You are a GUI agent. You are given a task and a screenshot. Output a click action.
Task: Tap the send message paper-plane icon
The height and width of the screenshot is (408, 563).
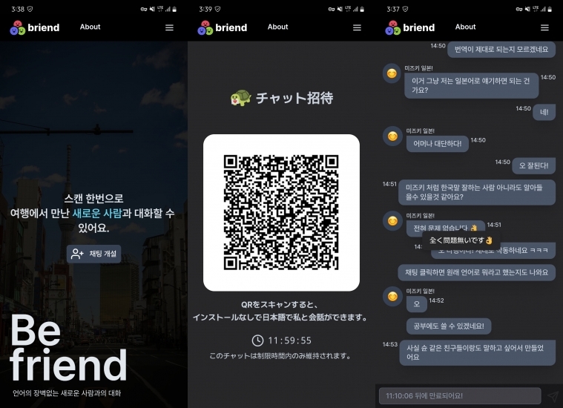(553, 396)
